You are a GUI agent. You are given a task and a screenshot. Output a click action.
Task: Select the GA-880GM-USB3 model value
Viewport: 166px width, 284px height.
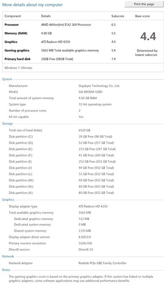90,92
